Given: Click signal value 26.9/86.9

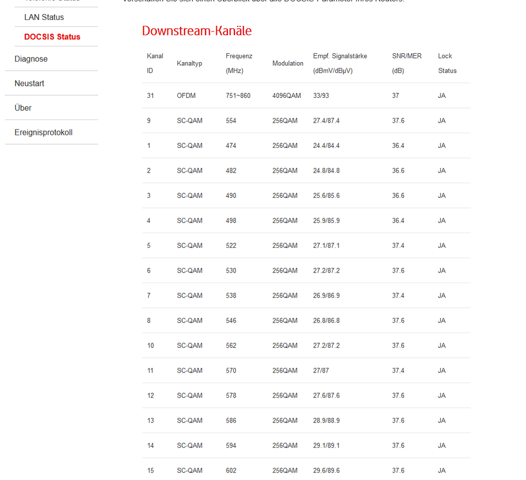Looking at the screenshot, I should tap(326, 296).
